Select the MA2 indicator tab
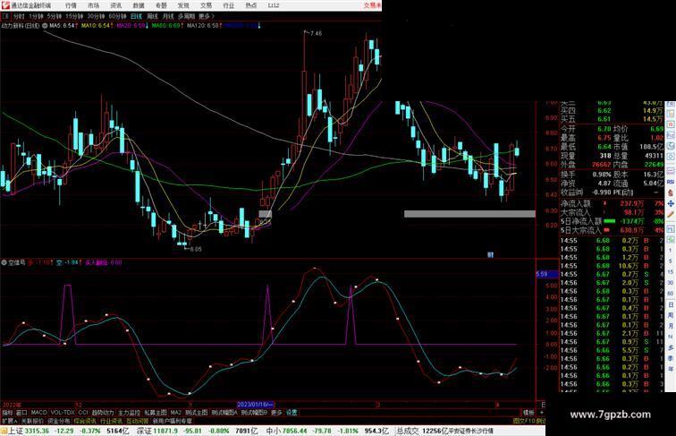 [x=176, y=413]
